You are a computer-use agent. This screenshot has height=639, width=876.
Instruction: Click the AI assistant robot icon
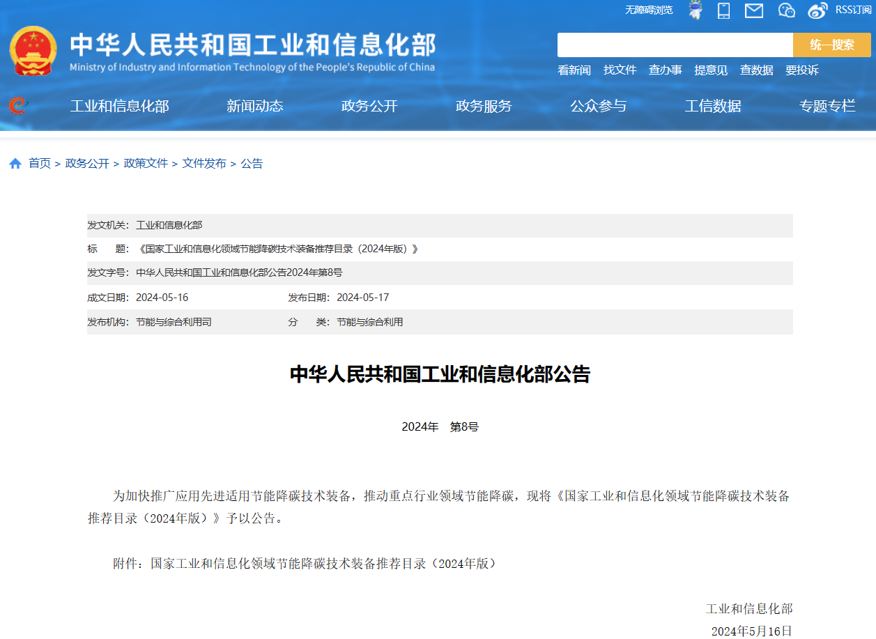694,10
